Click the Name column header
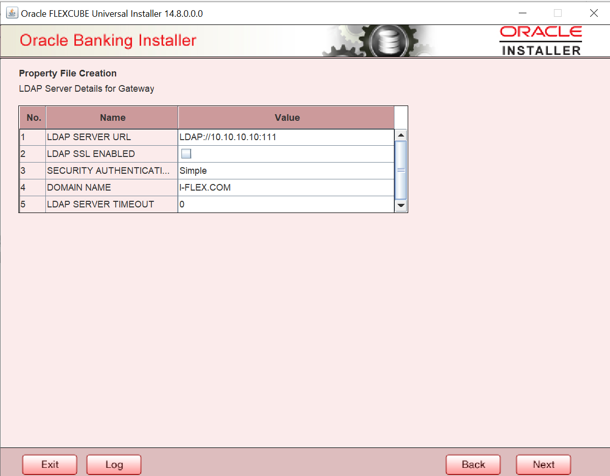 pos(112,118)
